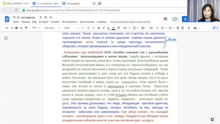Open a new browser tab
220x124 pixels.
(x=94, y=3)
